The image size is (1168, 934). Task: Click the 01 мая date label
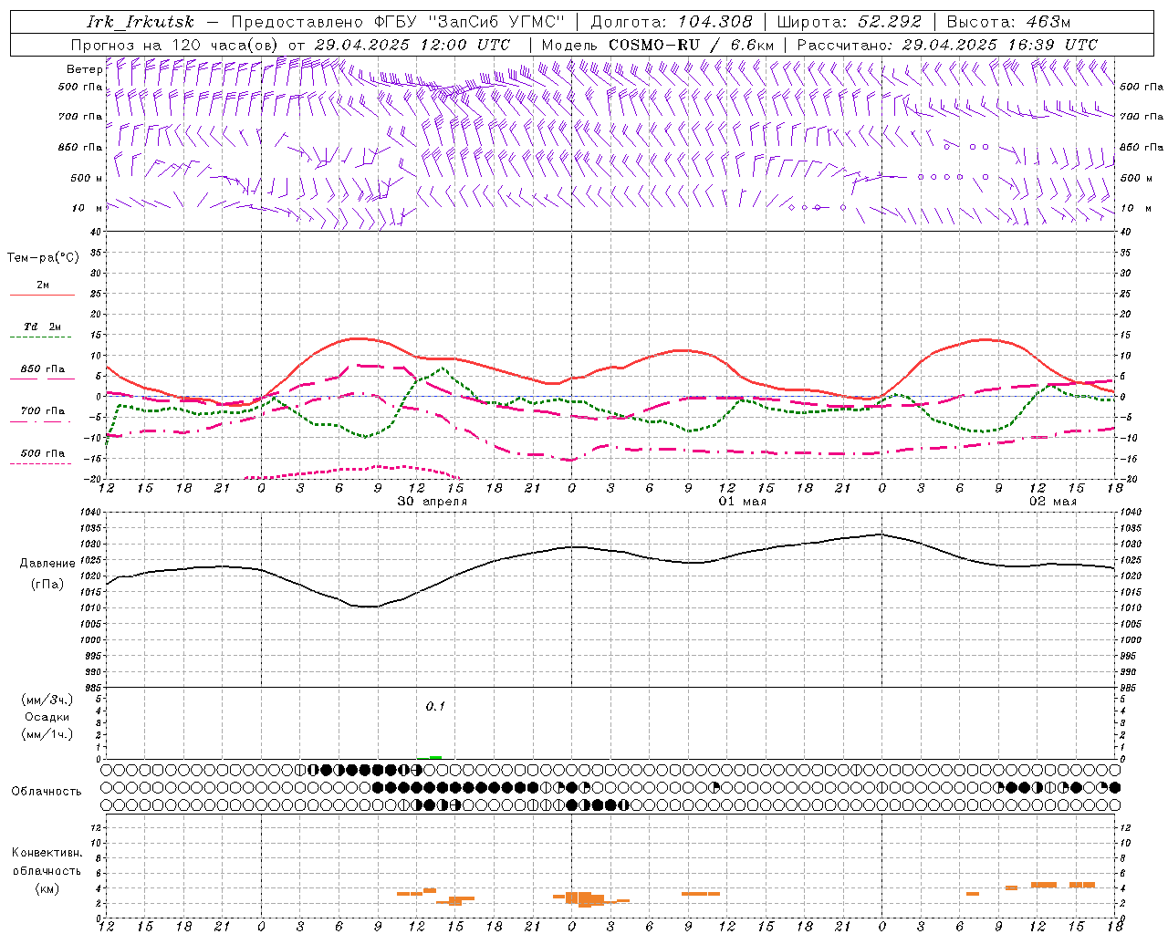[743, 502]
